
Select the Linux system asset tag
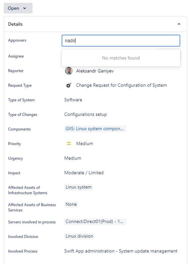pyautogui.click(x=79, y=187)
